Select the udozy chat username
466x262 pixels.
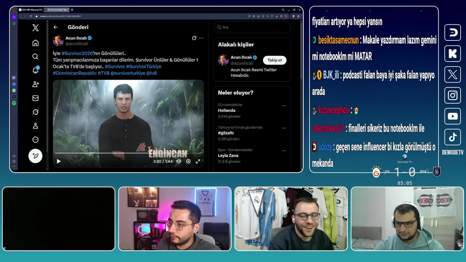[x=325, y=147]
